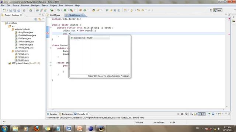Click the Previous Annotation arrow icon
The image size is (236, 132).
132,10
